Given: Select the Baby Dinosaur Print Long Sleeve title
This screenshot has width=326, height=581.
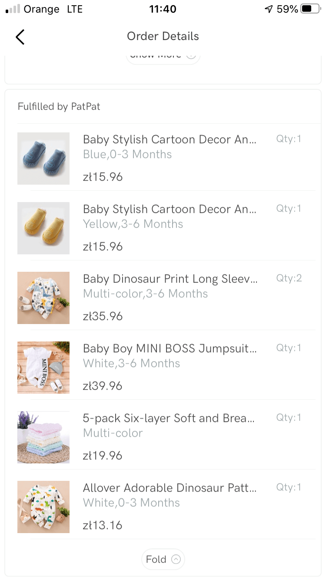Looking at the screenshot, I should pos(170,279).
